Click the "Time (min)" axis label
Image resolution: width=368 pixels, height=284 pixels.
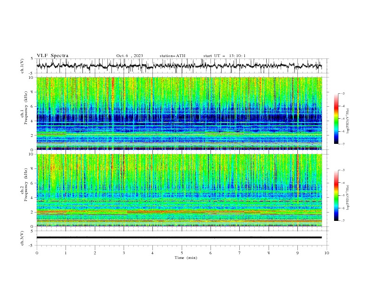click(186, 258)
